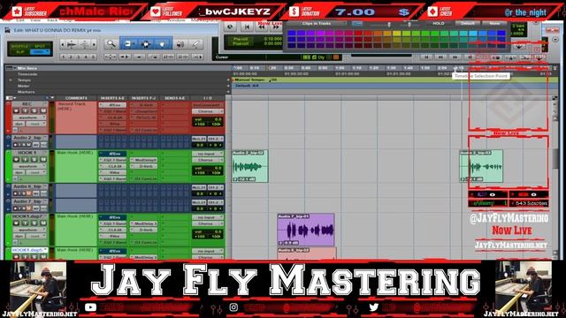Open REC track waveform view selector

[30, 117]
